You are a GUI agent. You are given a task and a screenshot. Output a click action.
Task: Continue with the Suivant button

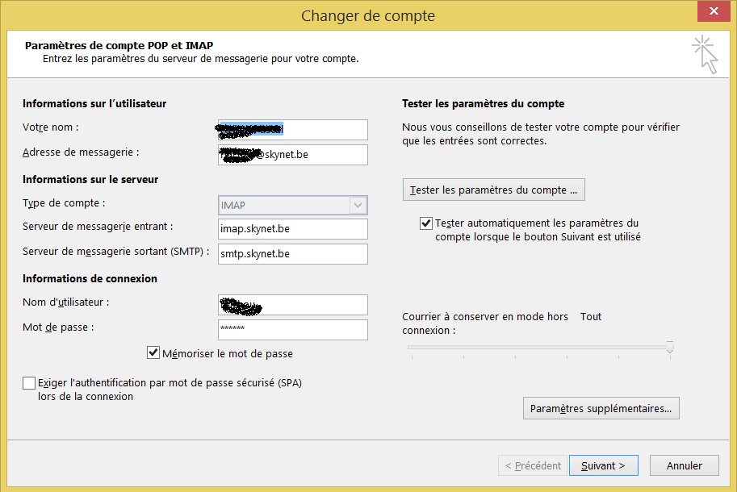point(603,465)
